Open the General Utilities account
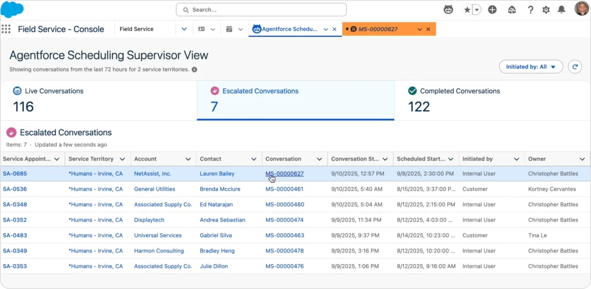This screenshot has height=289, width=591. click(x=155, y=189)
